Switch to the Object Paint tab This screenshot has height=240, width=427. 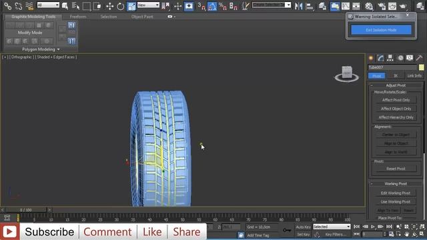[142, 17]
